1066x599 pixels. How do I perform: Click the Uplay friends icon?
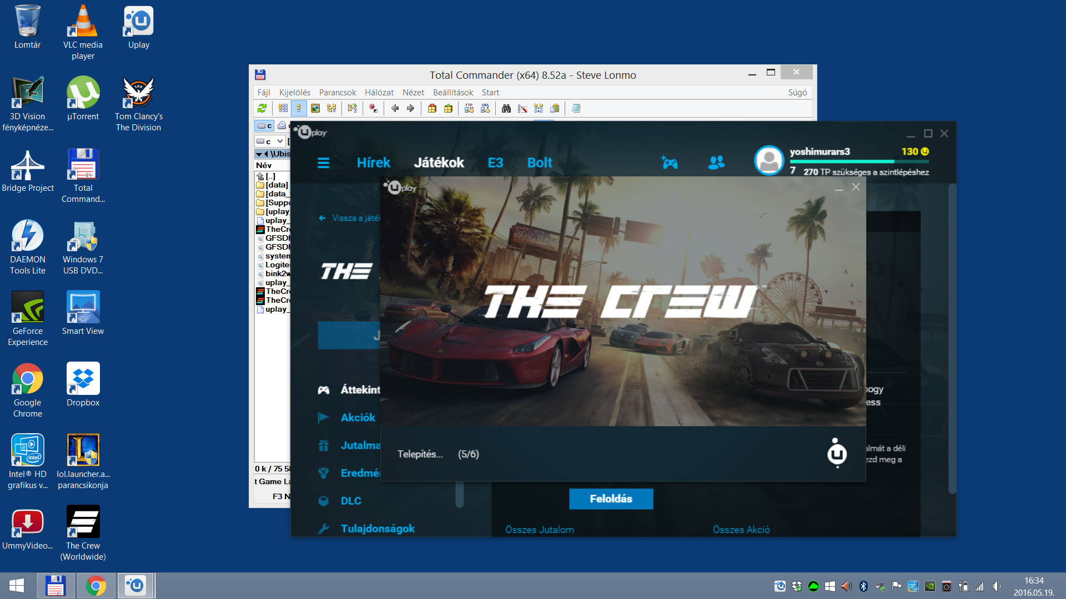click(716, 163)
